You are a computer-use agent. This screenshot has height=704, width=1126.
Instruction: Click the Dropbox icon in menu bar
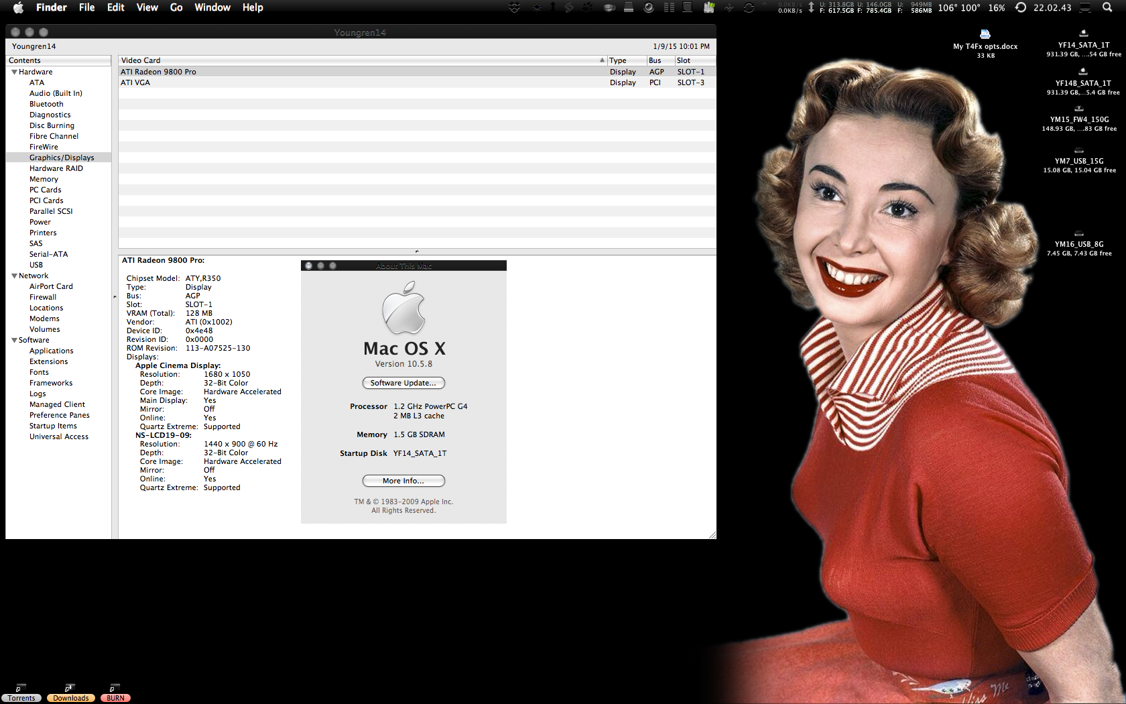[x=514, y=7]
